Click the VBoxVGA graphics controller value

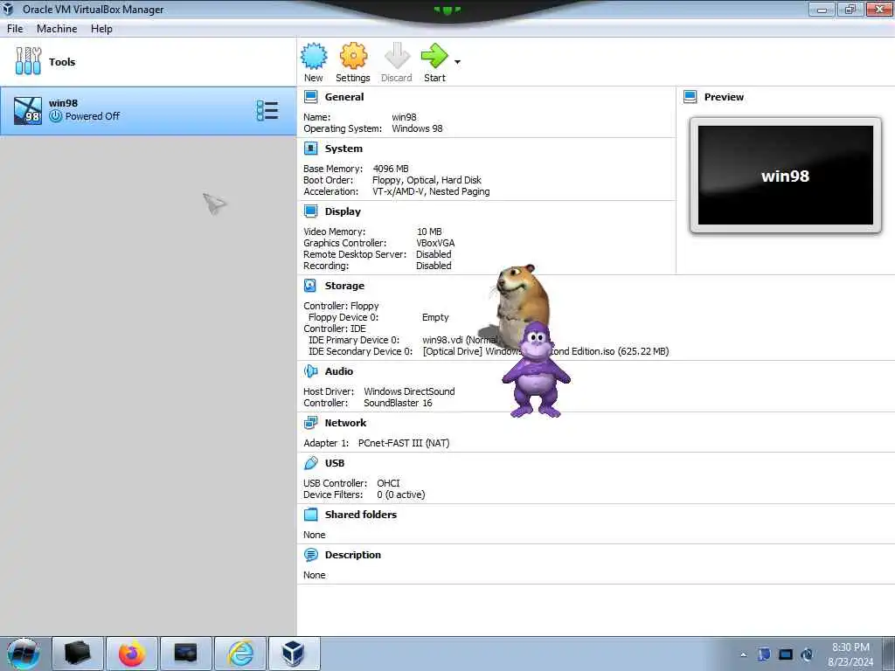click(435, 243)
